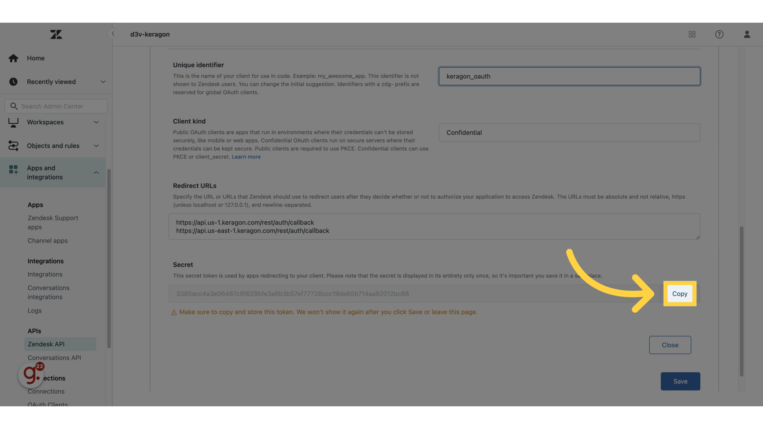Expand the Workspaces section chevron

[x=96, y=122]
